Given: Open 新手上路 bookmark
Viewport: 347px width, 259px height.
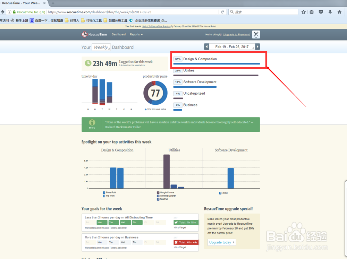Looking at the screenshot, I should tap(19, 20).
